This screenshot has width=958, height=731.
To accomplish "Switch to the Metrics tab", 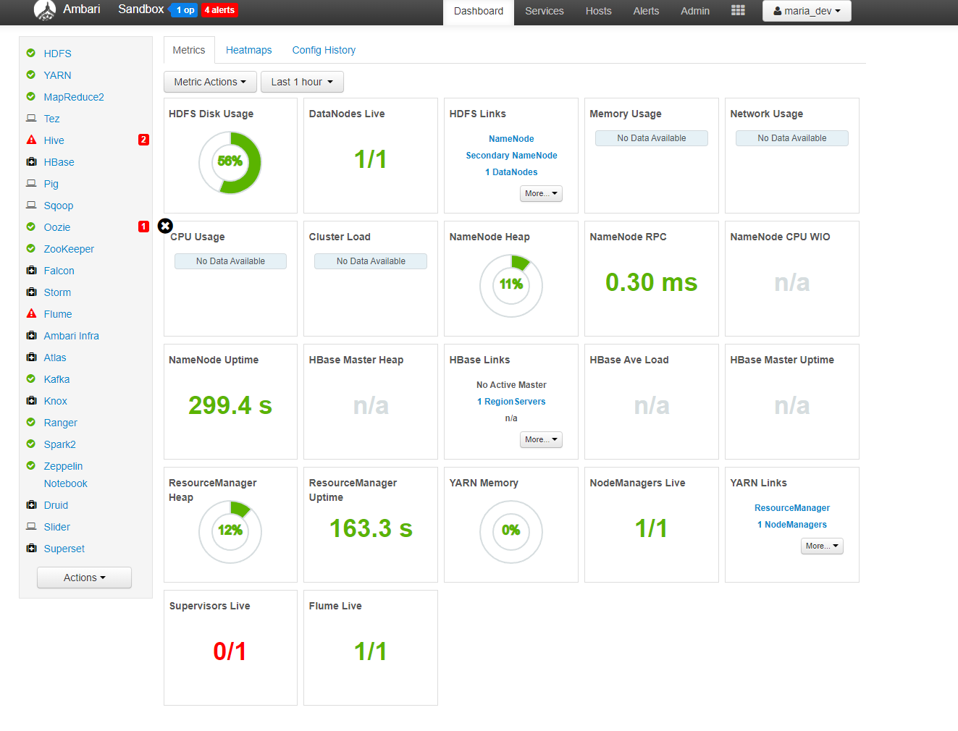I will (189, 50).
